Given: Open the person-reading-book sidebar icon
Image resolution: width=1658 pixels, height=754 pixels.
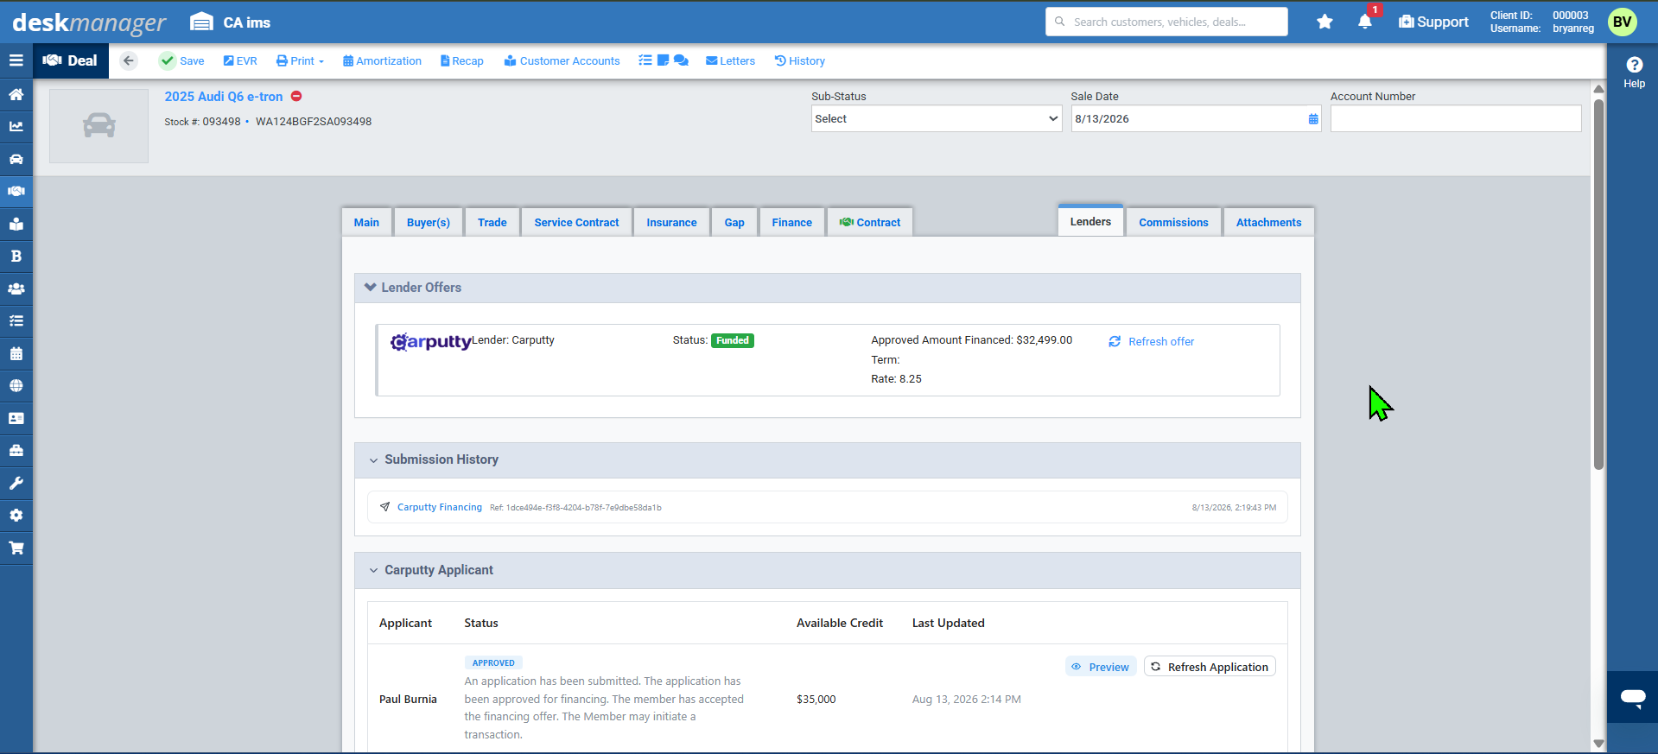Looking at the screenshot, I should pyautogui.click(x=16, y=224).
